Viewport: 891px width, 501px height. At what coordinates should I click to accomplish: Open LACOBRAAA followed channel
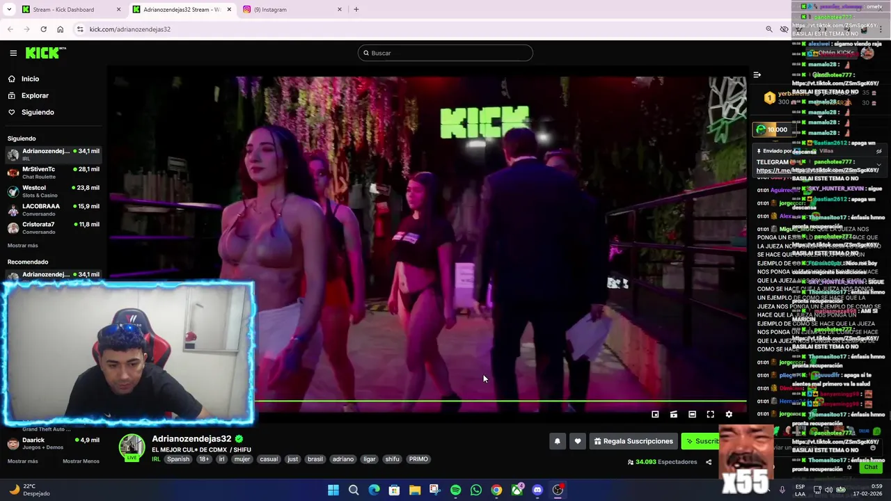pyautogui.click(x=54, y=209)
